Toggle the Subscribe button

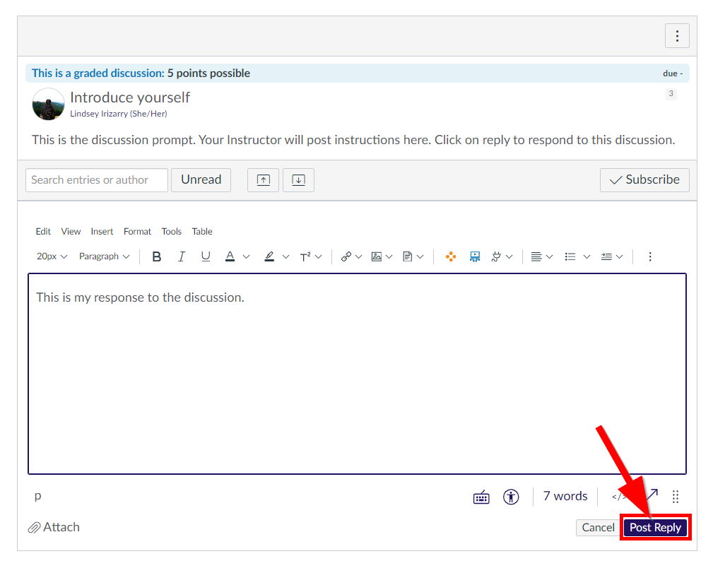click(644, 180)
